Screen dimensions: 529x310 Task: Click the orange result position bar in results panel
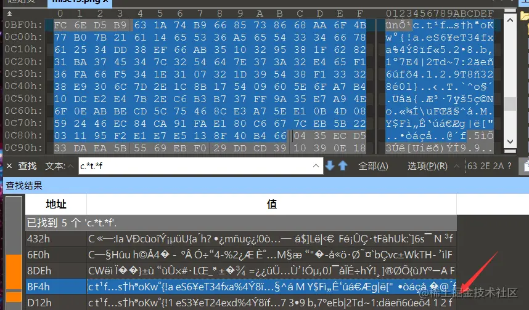pyautogui.click(x=14, y=271)
